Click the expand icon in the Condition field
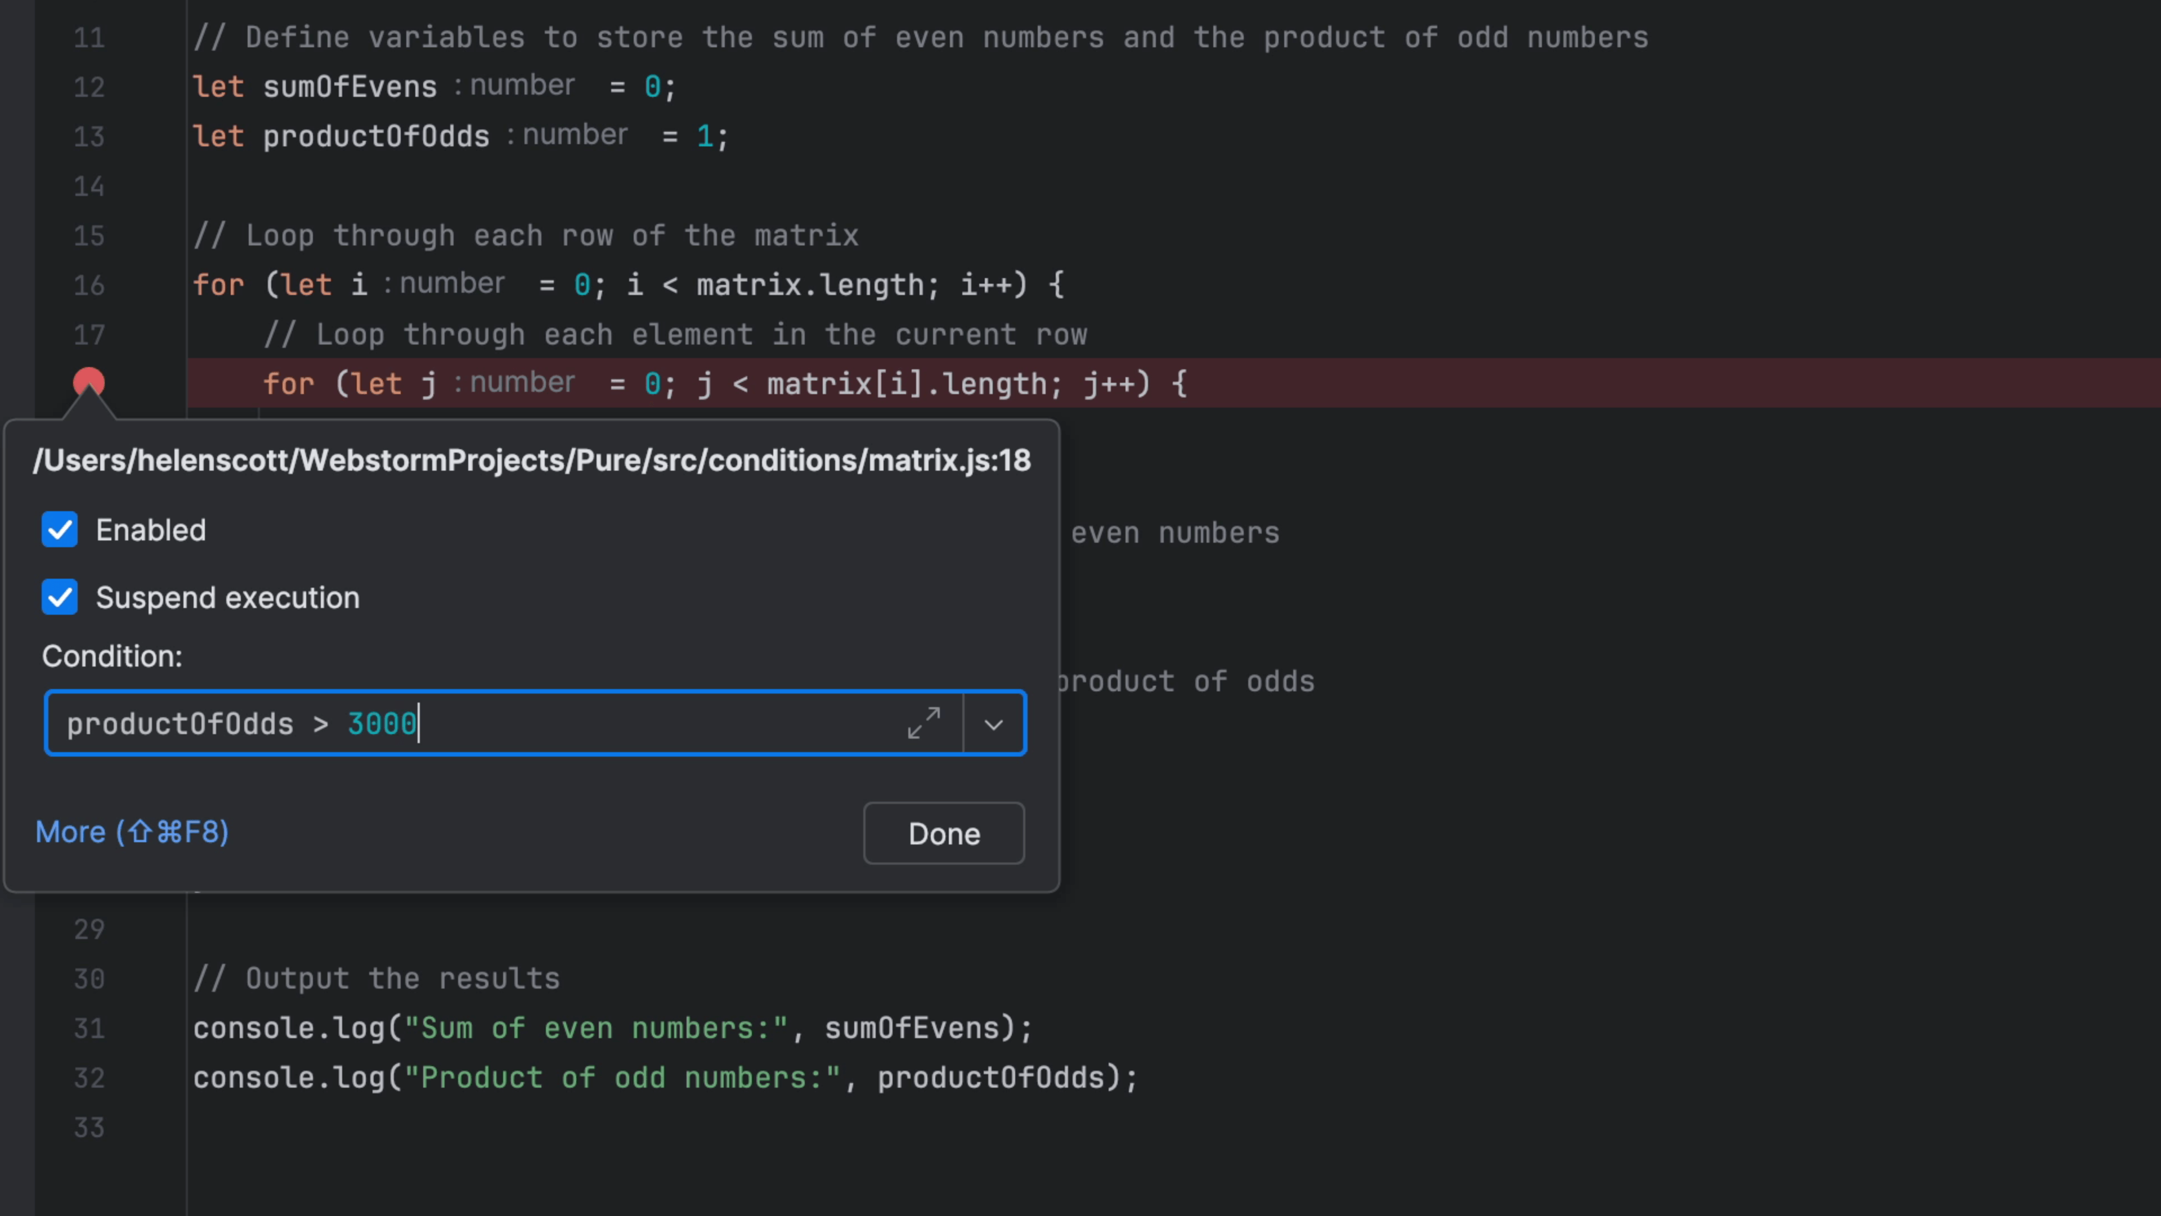This screenshot has height=1216, width=2161. click(923, 723)
